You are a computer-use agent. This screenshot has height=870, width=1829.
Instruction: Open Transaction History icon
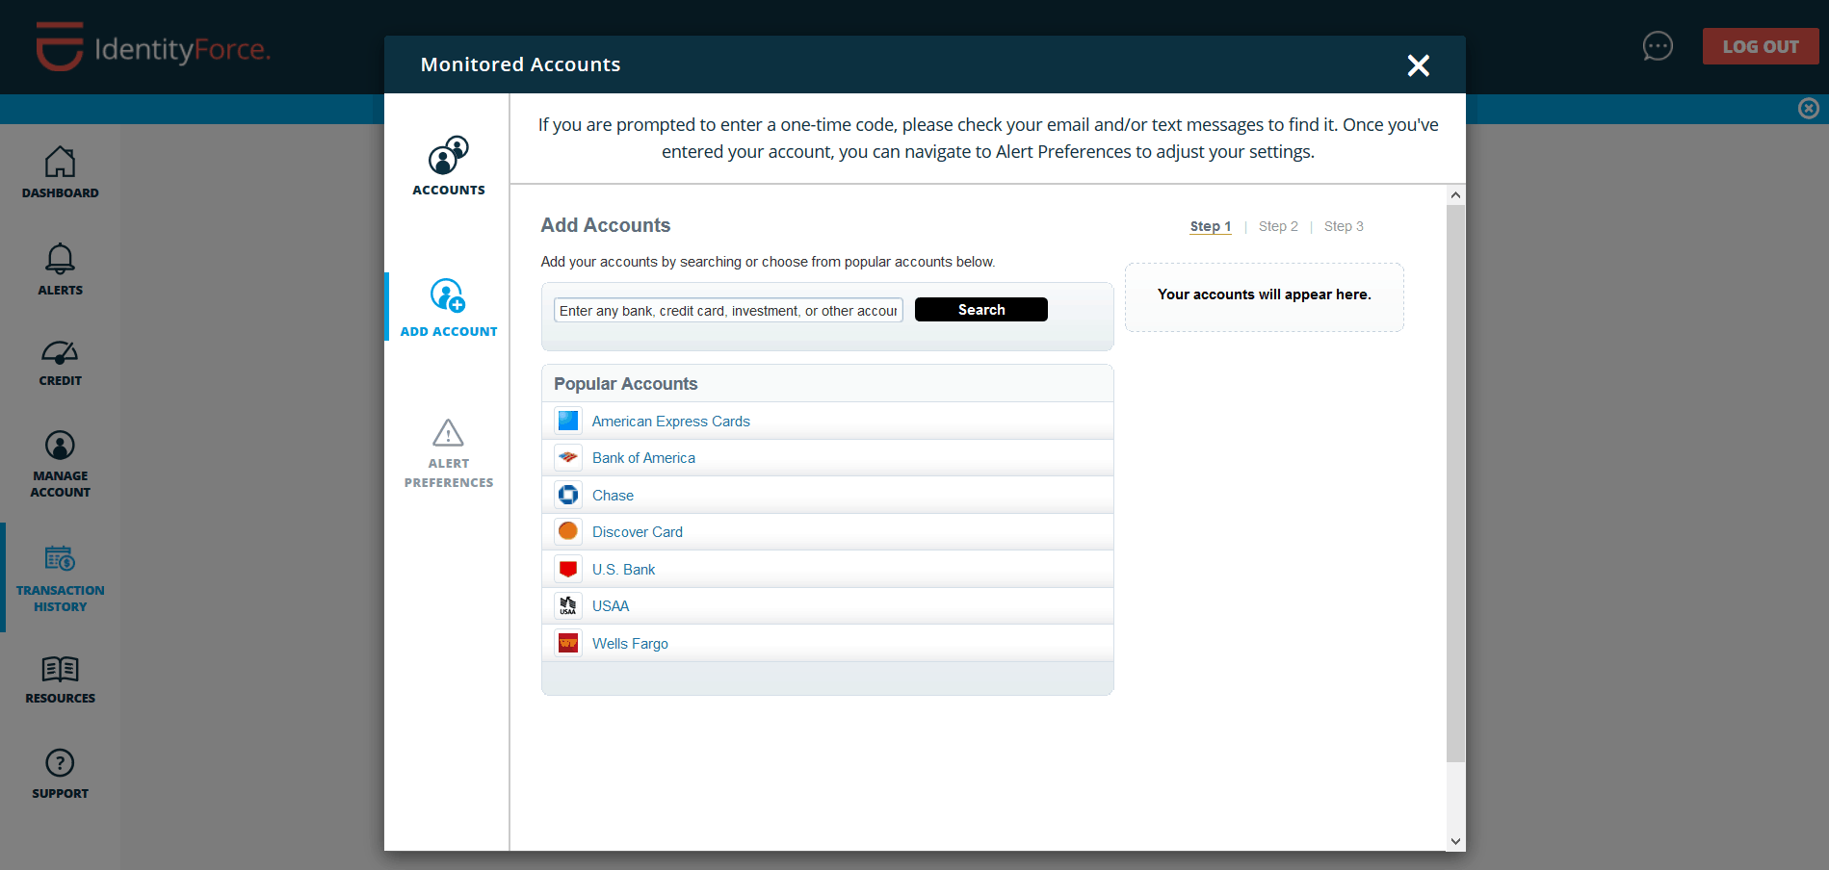60,558
